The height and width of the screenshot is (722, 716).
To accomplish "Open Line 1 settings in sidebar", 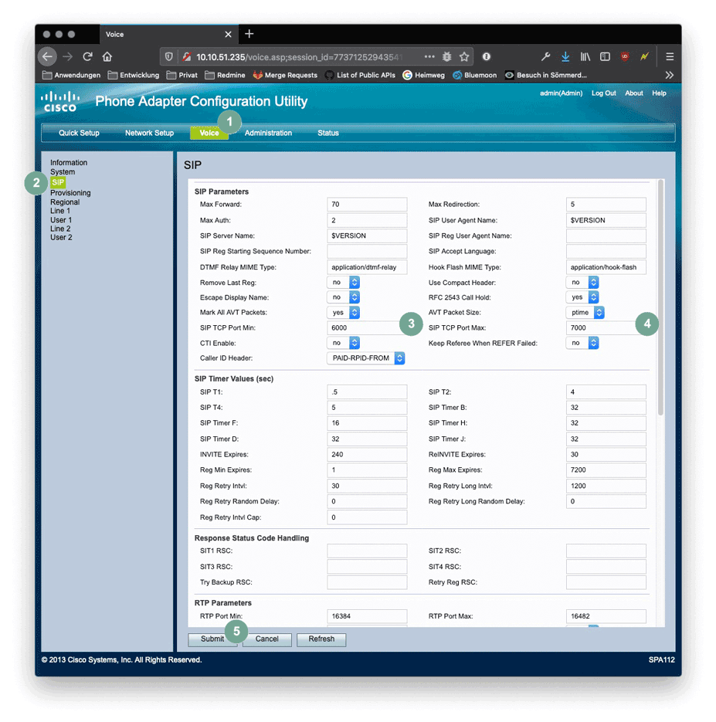I will coord(60,211).
